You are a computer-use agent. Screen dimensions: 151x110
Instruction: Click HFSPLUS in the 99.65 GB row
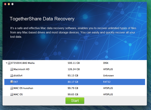pos(108,94)
